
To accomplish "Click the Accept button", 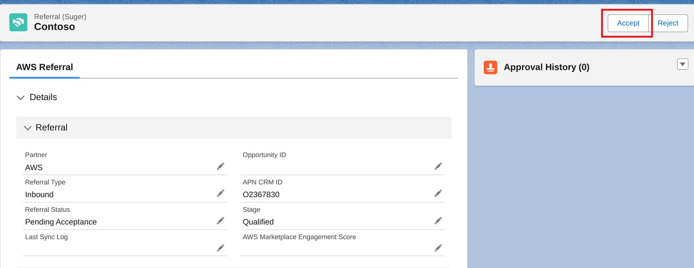I will tap(628, 23).
